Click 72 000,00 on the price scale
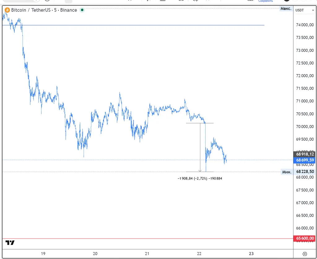317x259 pixels. [x=305, y=76]
